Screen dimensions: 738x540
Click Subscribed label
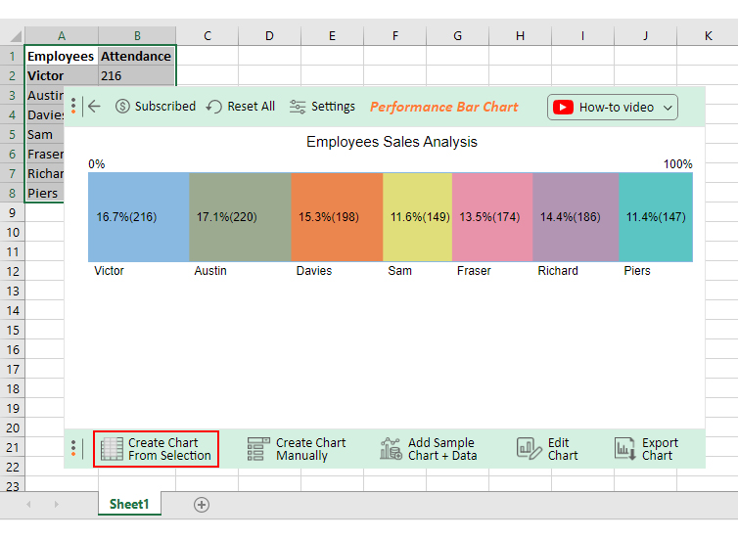[165, 107]
